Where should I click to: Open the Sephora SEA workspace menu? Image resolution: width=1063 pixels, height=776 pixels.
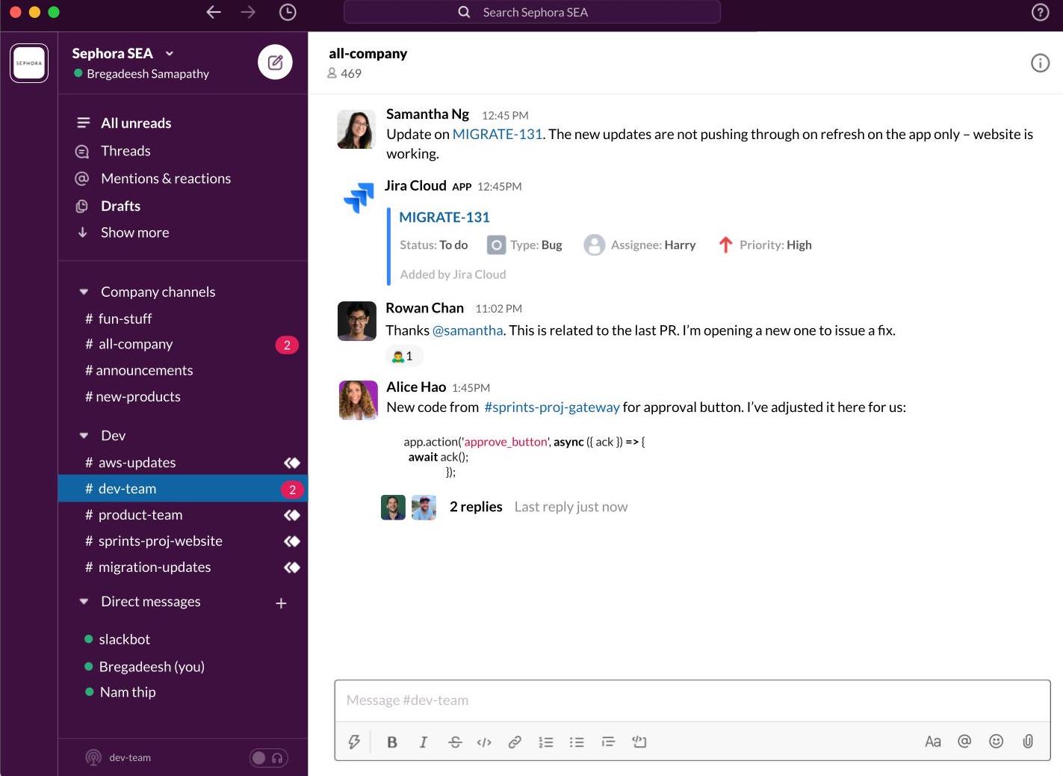123,53
